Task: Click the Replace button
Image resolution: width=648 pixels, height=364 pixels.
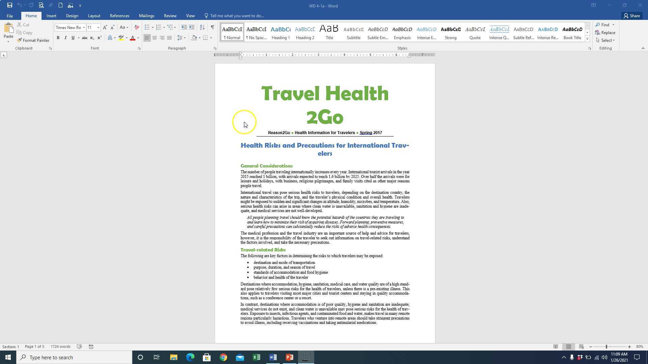Action: tap(605, 33)
